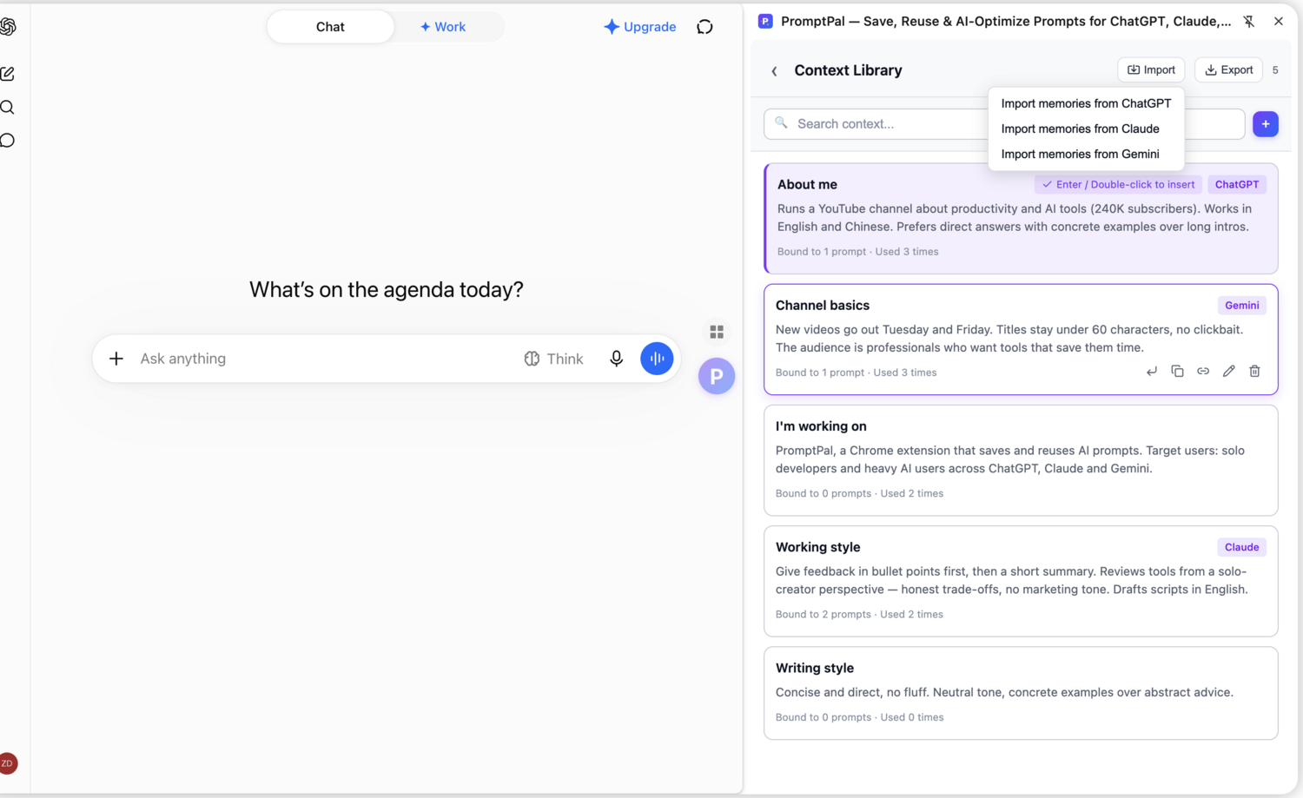Click the purple PromptPal P floating button
Image resolution: width=1303 pixels, height=798 pixels.
717,376
